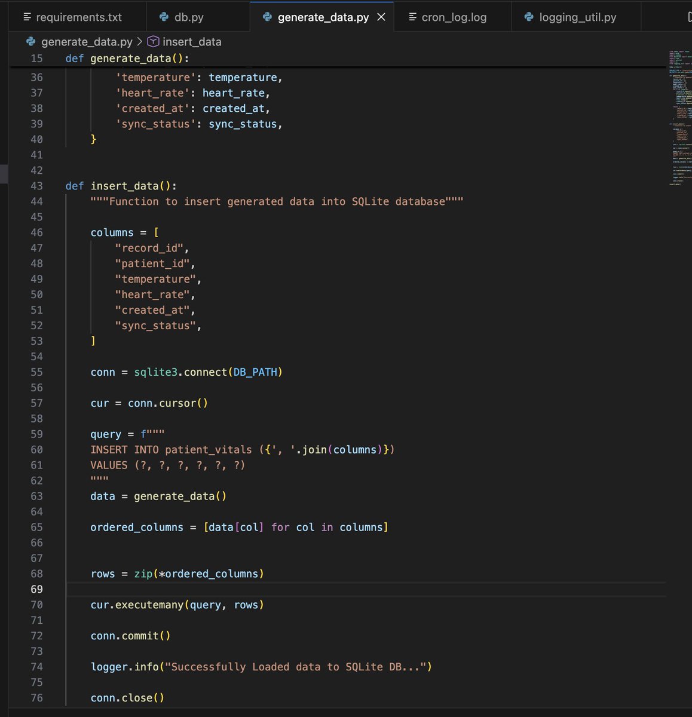Select the generate_data.py tab

click(x=323, y=17)
